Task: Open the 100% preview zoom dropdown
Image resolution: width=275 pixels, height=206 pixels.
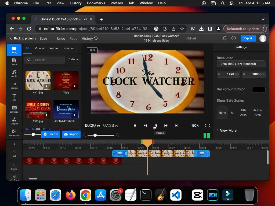Action: click(195, 126)
